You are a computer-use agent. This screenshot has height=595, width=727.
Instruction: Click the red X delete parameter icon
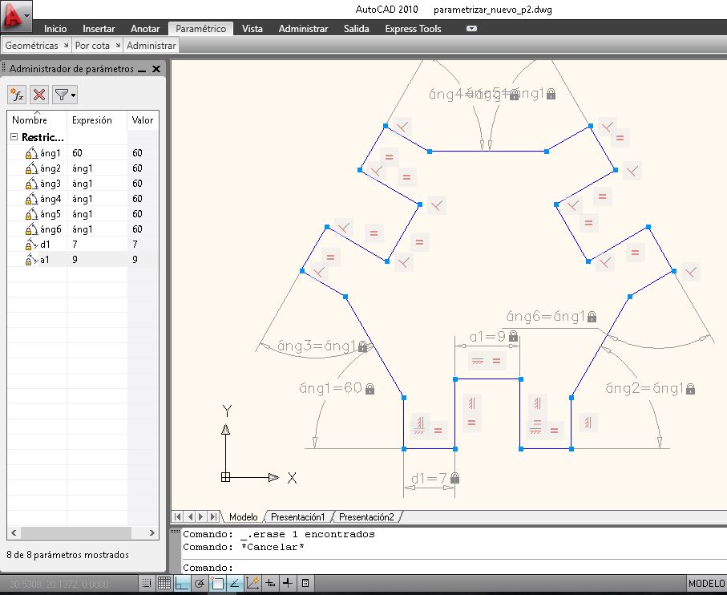[39, 95]
